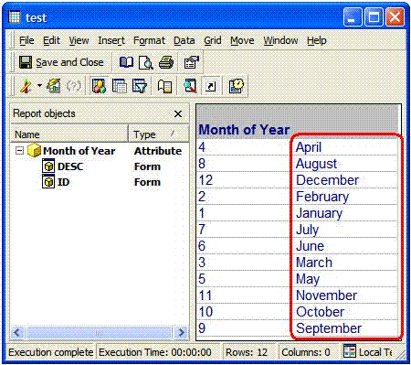This screenshot has height=365, width=411.
Task: Open the Data menu
Action: click(x=184, y=40)
